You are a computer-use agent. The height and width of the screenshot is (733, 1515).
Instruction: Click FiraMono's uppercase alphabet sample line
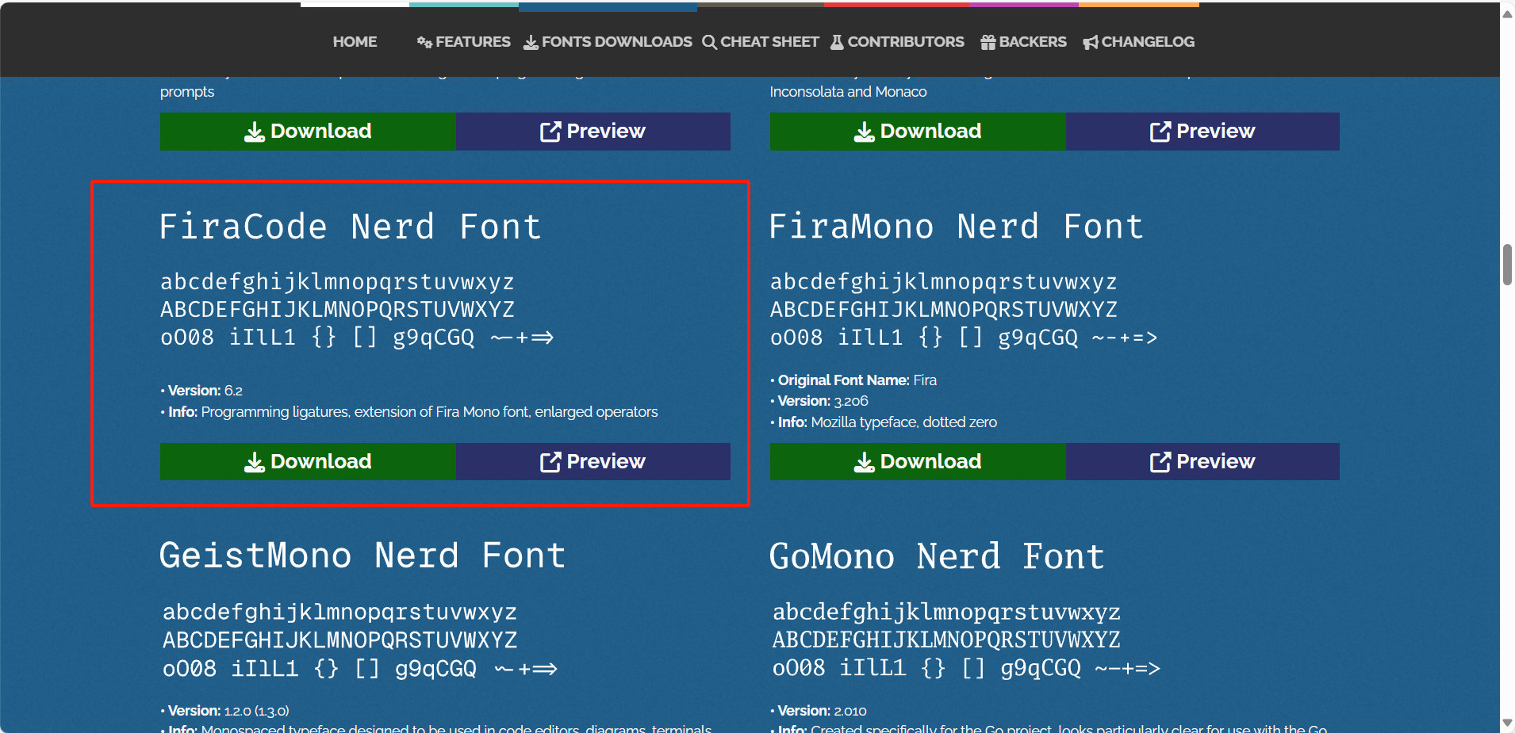coord(944,310)
